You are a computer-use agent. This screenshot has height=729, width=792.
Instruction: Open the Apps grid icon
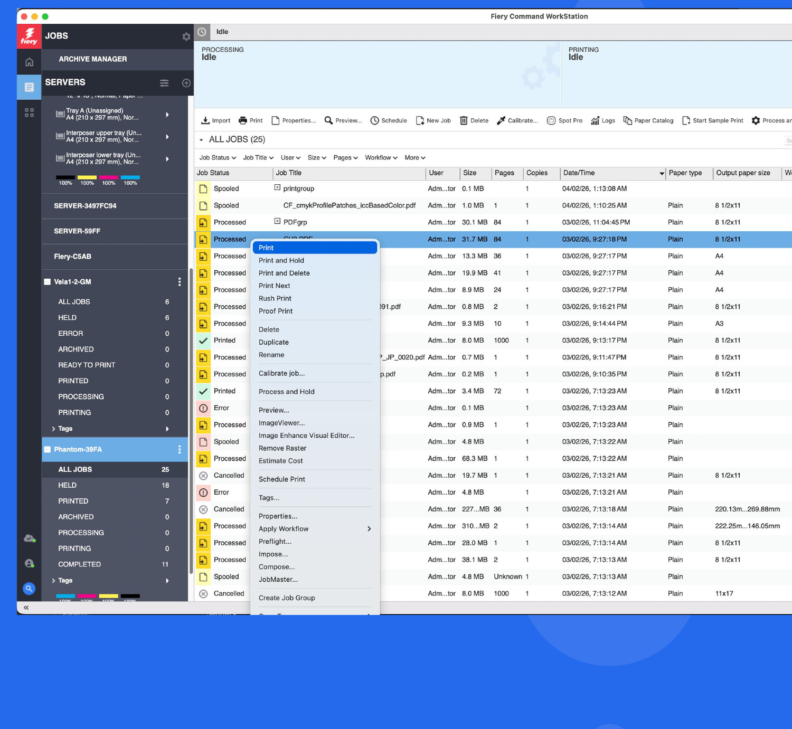point(30,112)
